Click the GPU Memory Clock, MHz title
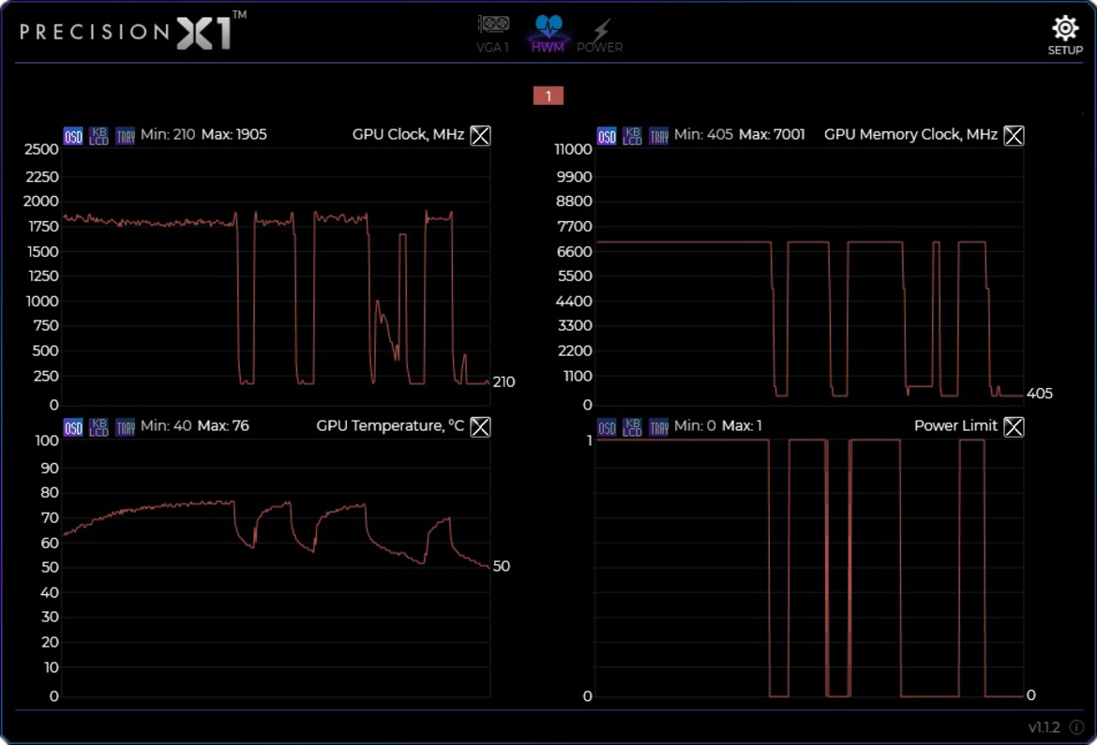Viewport: 1097px width, 745px height. click(910, 134)
